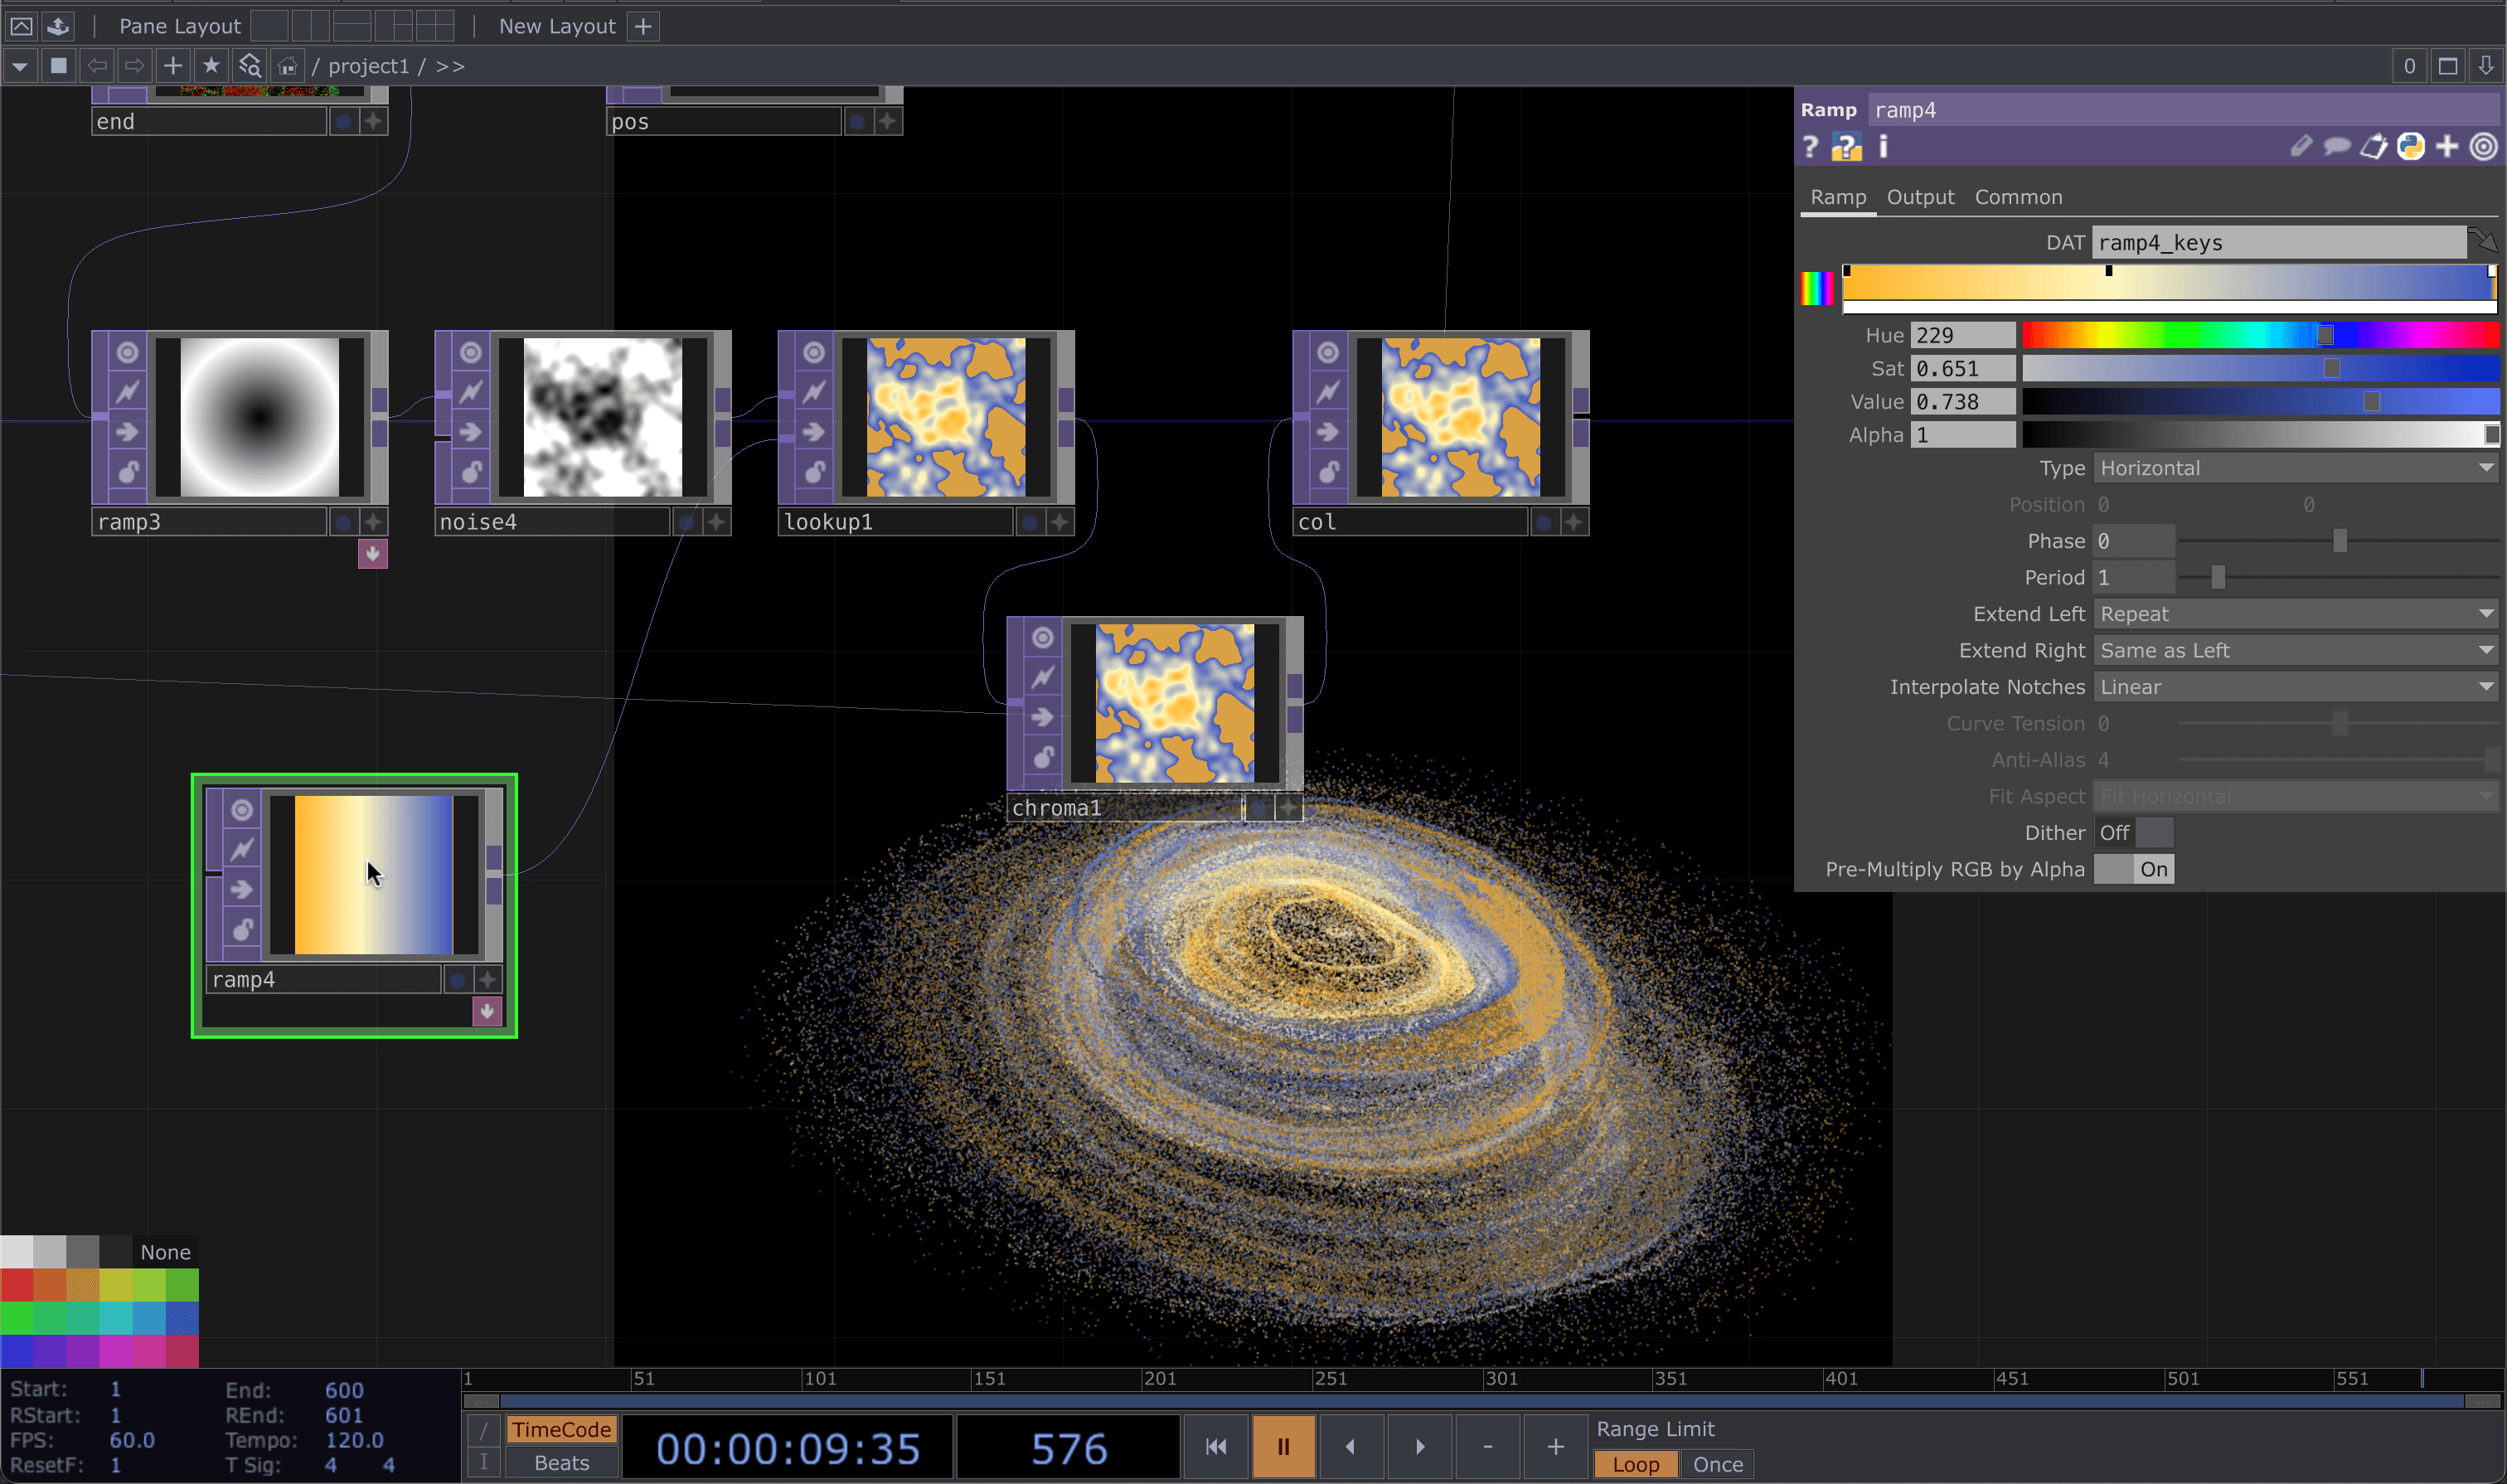Click the operator info 'i' icon

1883,147
